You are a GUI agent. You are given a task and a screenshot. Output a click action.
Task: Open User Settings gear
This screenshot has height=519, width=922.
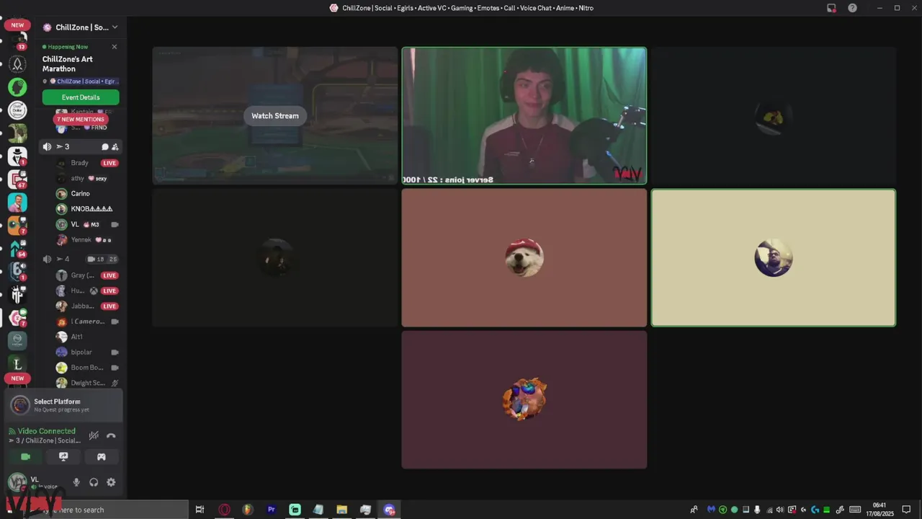[111, 482]
